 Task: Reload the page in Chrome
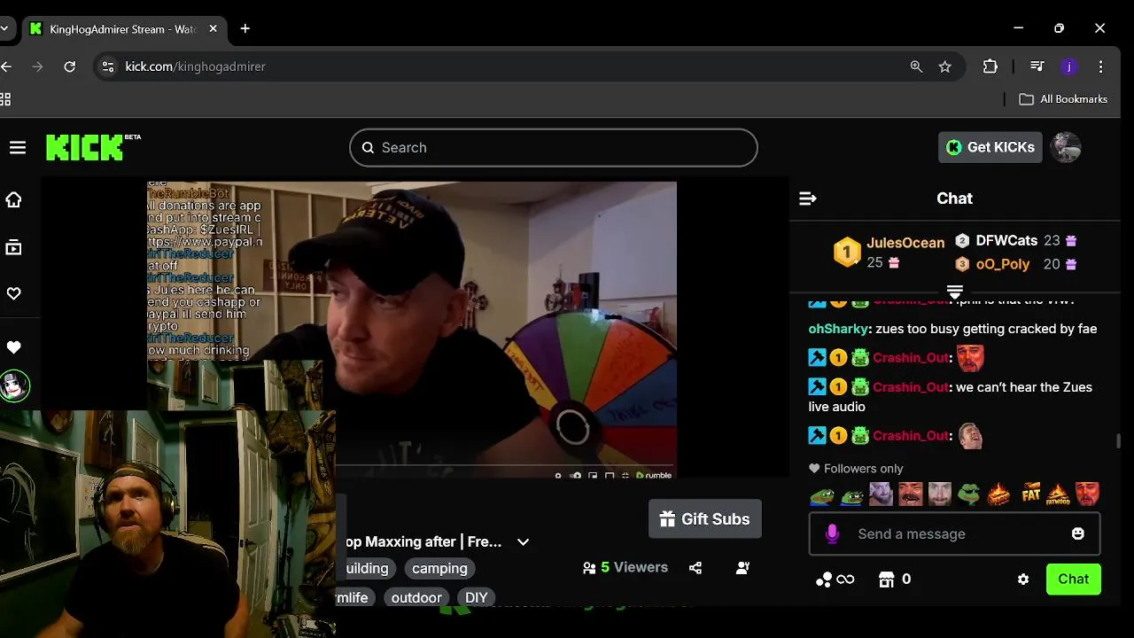tap(70, 66)
